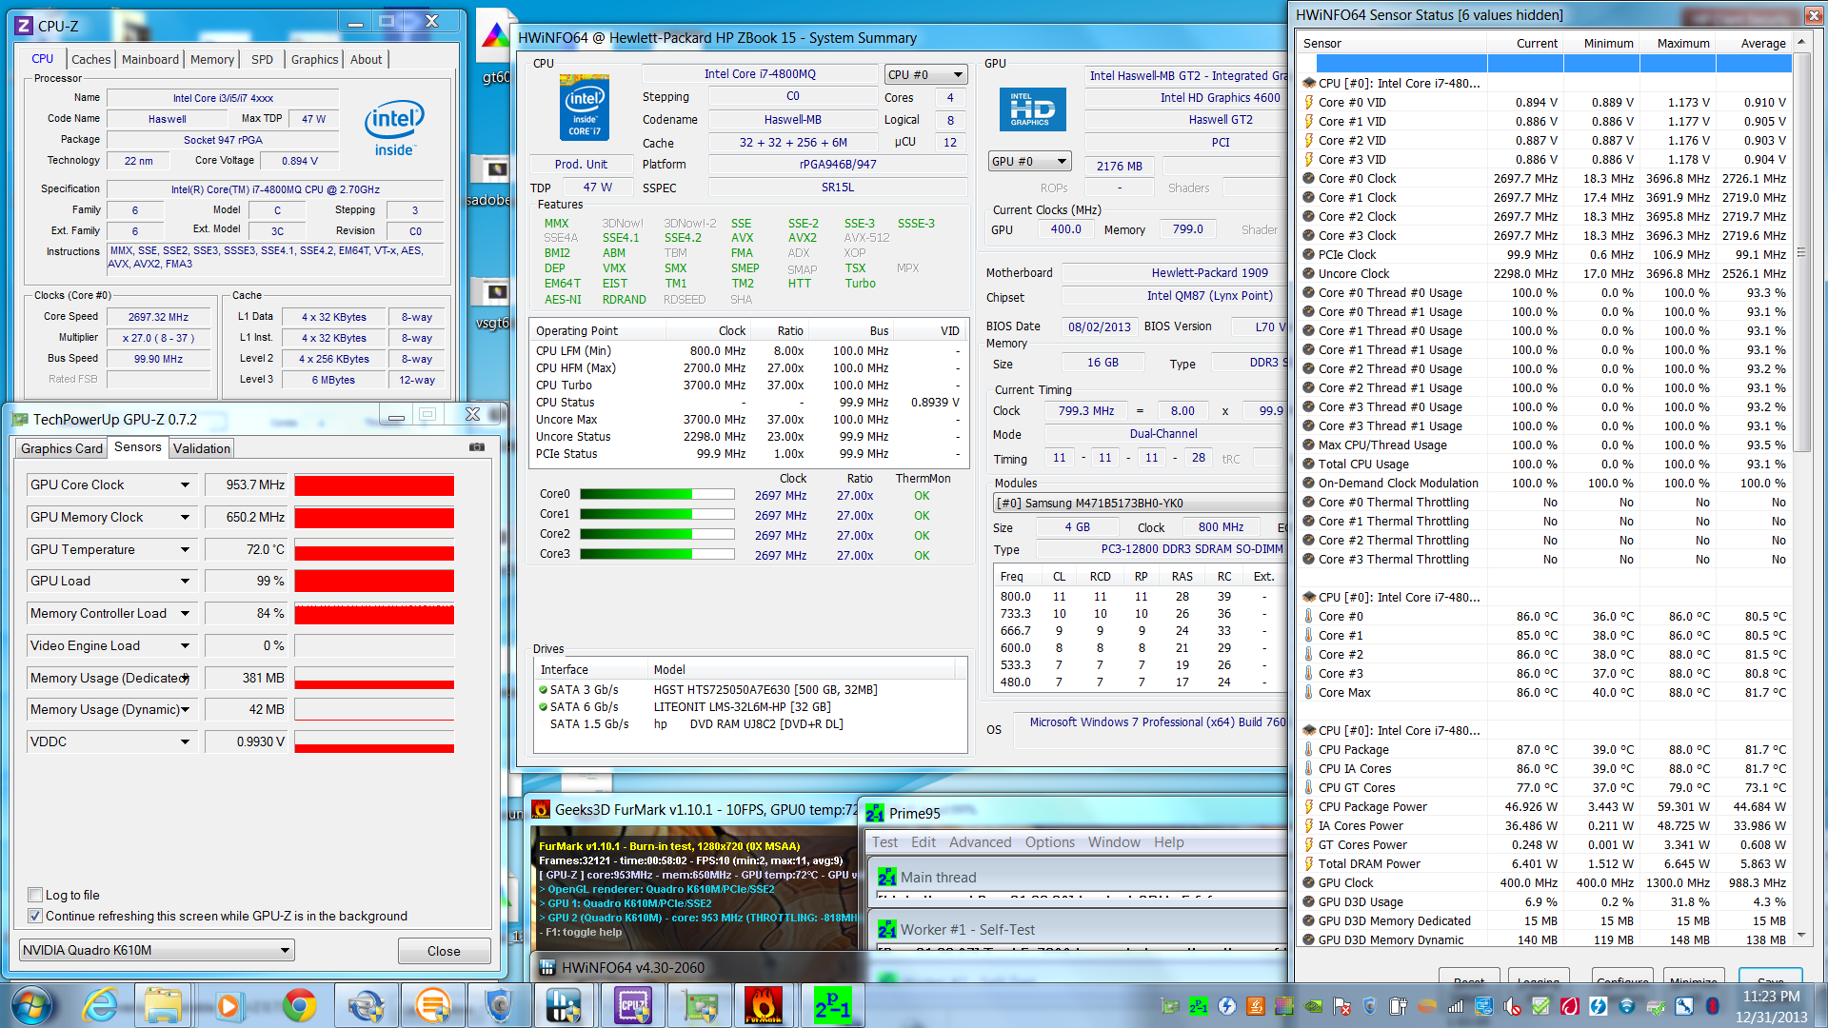Viewport: 1828px width, 1028px height.
Task: Open CPU-Z from the taskbar
Action: (x=633, y=1005)
